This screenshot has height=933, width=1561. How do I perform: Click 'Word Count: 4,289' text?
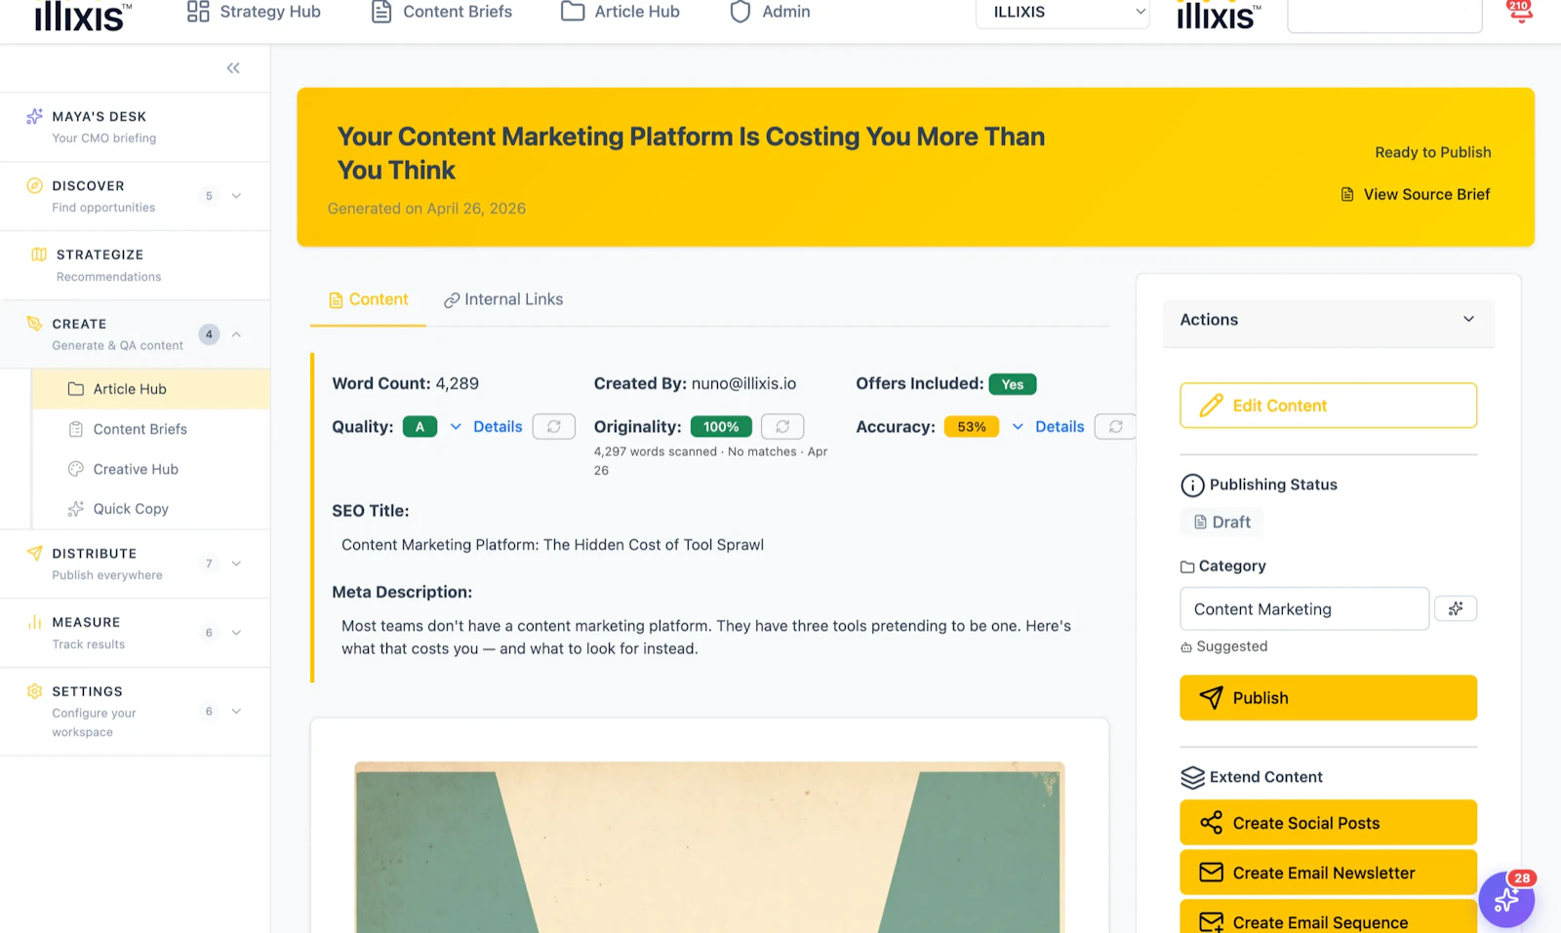pos(405,384)
